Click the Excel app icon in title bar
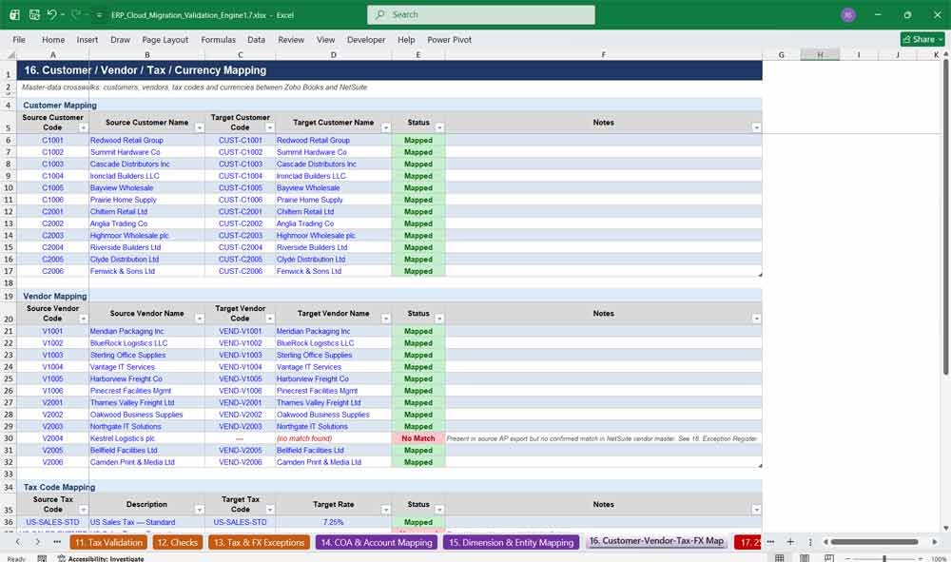Image resolution: width=951 pixels, height=562 pixels. [x=14, y=14]
